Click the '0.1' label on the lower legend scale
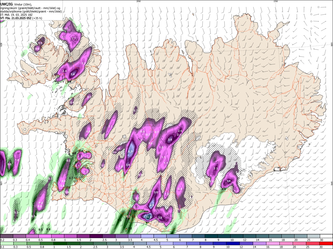Viewport: 333px width, 249px height. click(x=2, y=247)
